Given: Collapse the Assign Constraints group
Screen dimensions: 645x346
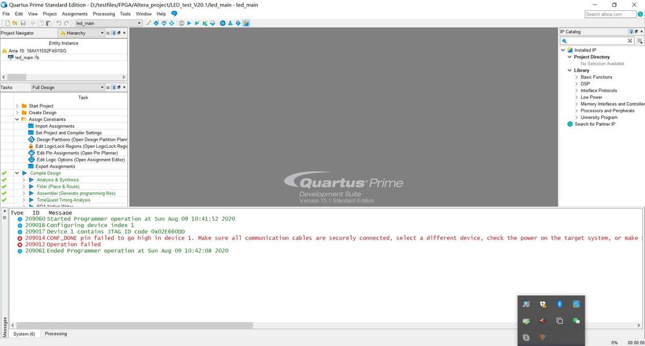Looking at the screenshot, I should (17, 119).
